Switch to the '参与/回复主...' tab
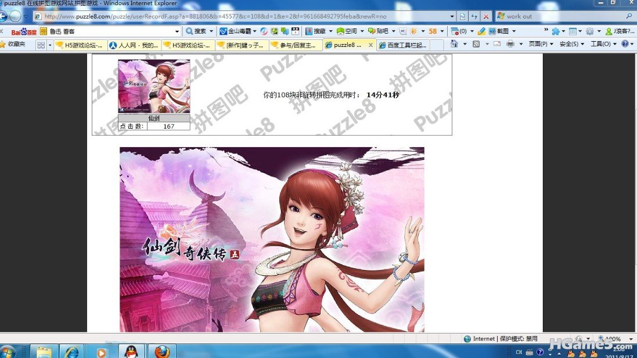 tap(296, 45)
